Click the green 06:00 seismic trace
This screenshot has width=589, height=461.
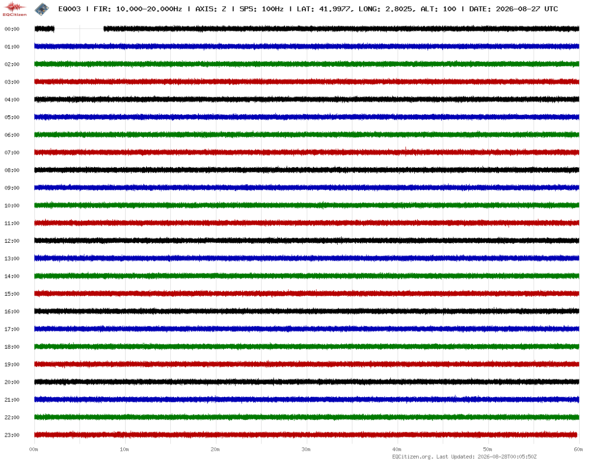(307, 135)
